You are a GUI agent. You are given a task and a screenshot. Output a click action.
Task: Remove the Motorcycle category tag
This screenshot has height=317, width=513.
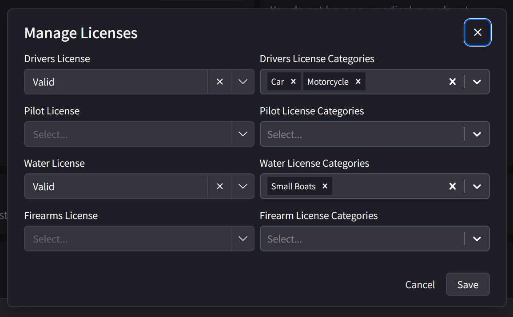(x=358, y=82)
